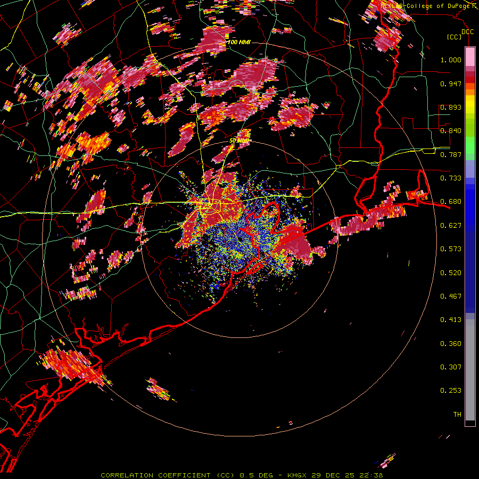Click the 0.733 legend value
Screen dimensions: 479x479
pos(451,178)
